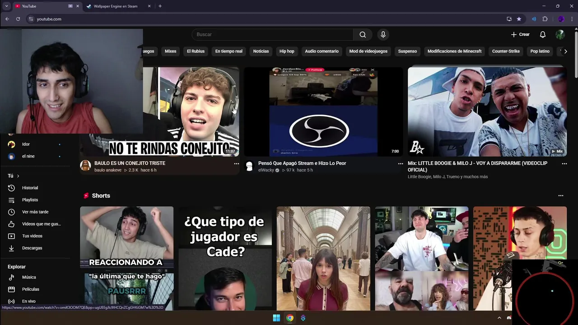Select the Hip hop filter chip
578x325 pixels.
287,51
